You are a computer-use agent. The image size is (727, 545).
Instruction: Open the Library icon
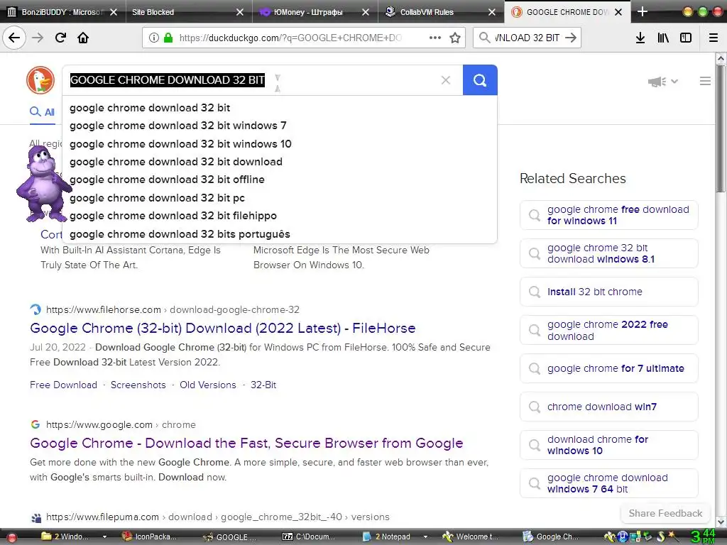[x=663, y=38]
